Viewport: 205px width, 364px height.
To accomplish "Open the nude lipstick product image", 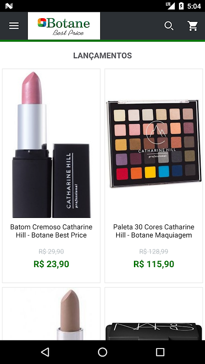I will [x=71, y=314].
